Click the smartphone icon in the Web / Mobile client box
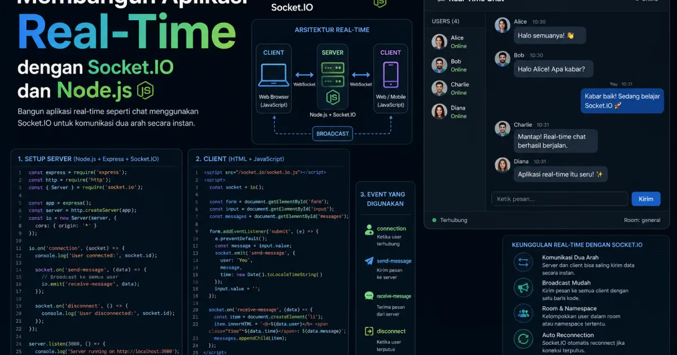The width and height of the screenshot is (677, 355). tap(390, 75)
